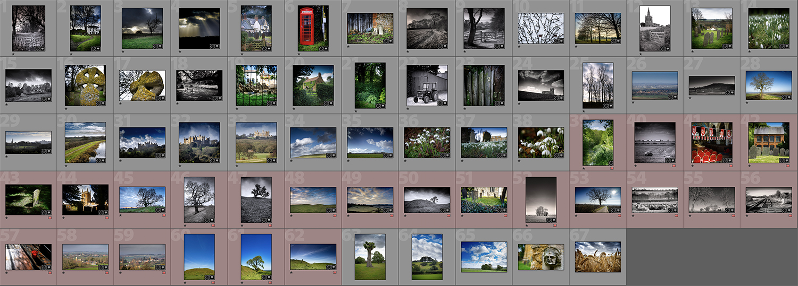
Task: Click the comment badge on snowdrops photo 36
Action: [x=447, y=155]
